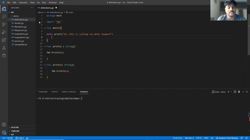Click the Ln, Col status bar entry
This screenshot has width=250, height=140.
coord(177,138)
